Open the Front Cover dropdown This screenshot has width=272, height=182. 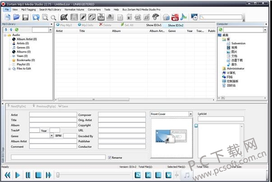pos(191,114)
